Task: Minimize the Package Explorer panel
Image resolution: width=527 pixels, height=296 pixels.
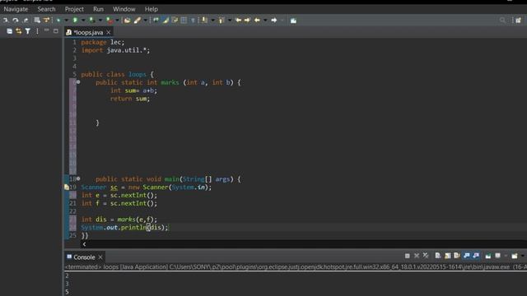Action: (x=47, y=30)
